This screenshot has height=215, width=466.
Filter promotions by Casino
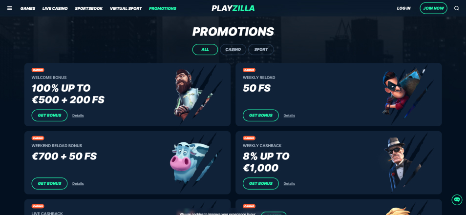233,50
